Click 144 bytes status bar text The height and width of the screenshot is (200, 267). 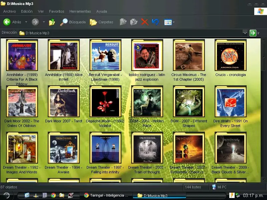tap(193, 187)
